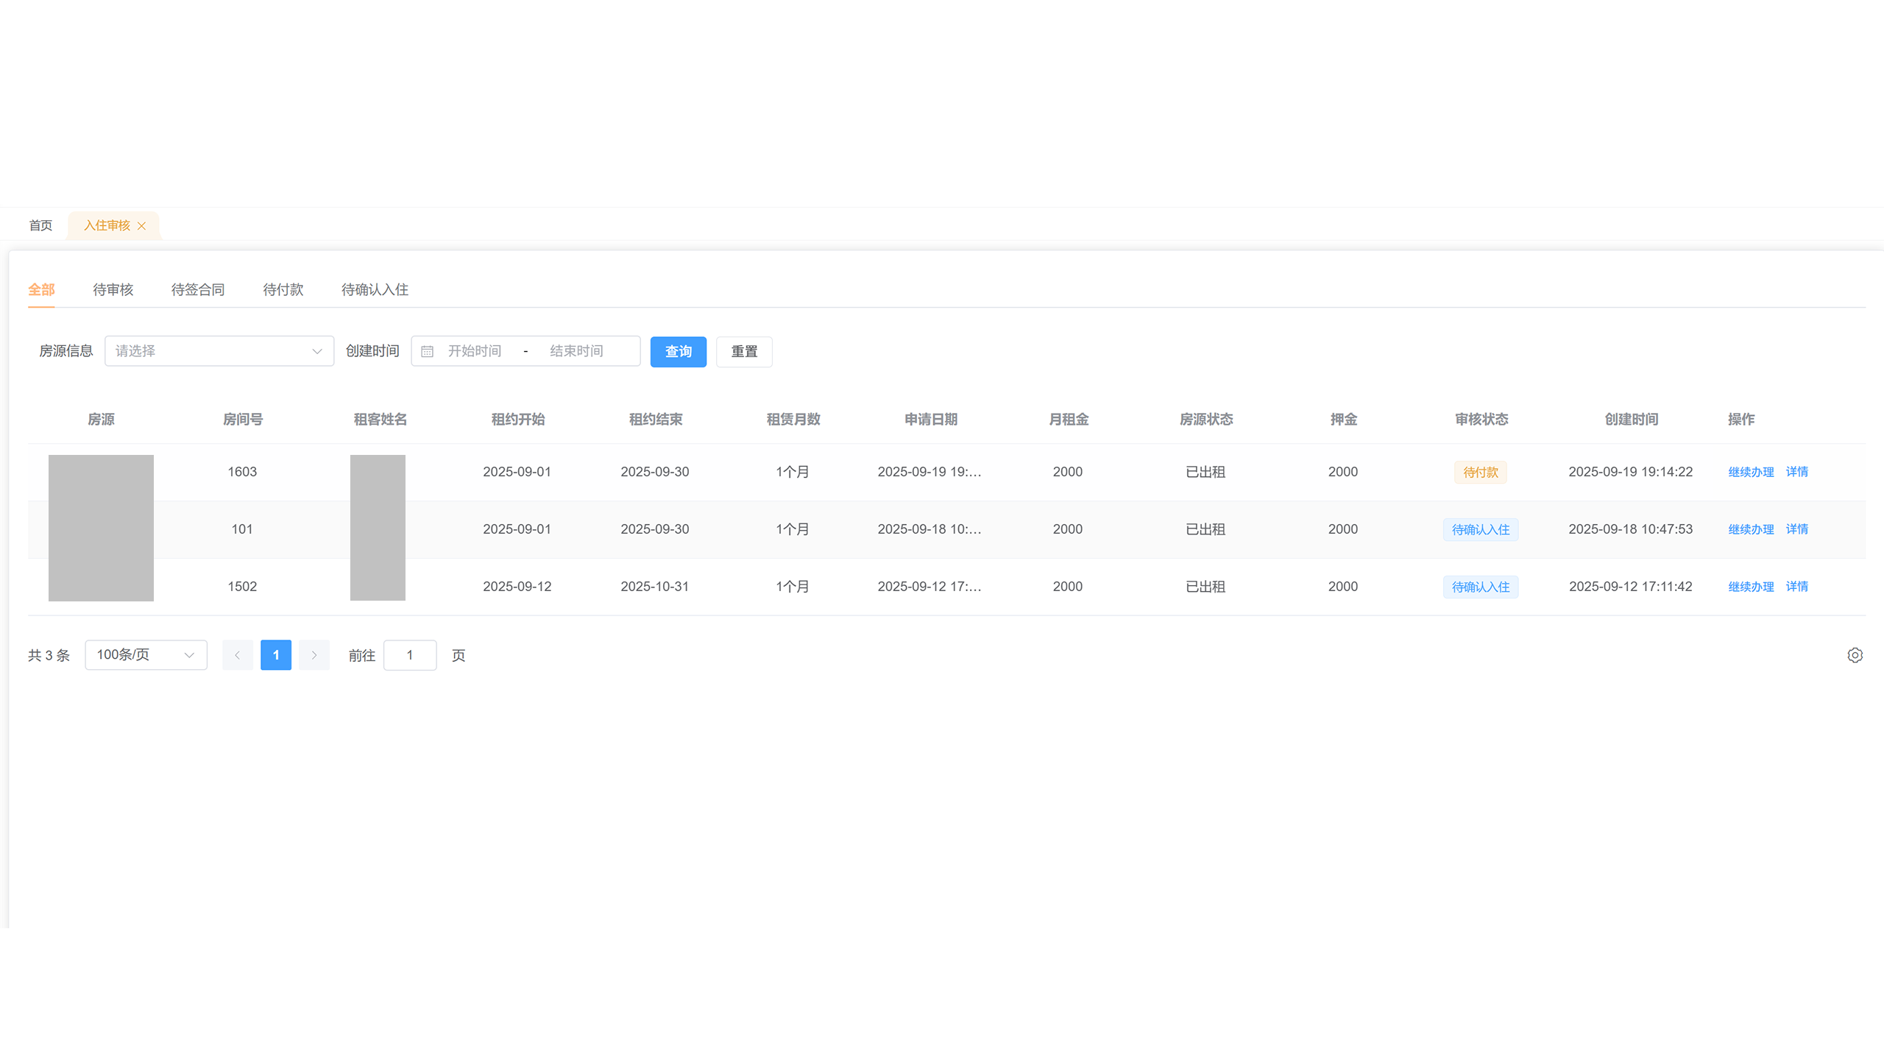The image size is (1884, 1060).
Task: Click the calendar icon in date range
Action: tap(427, 352)
